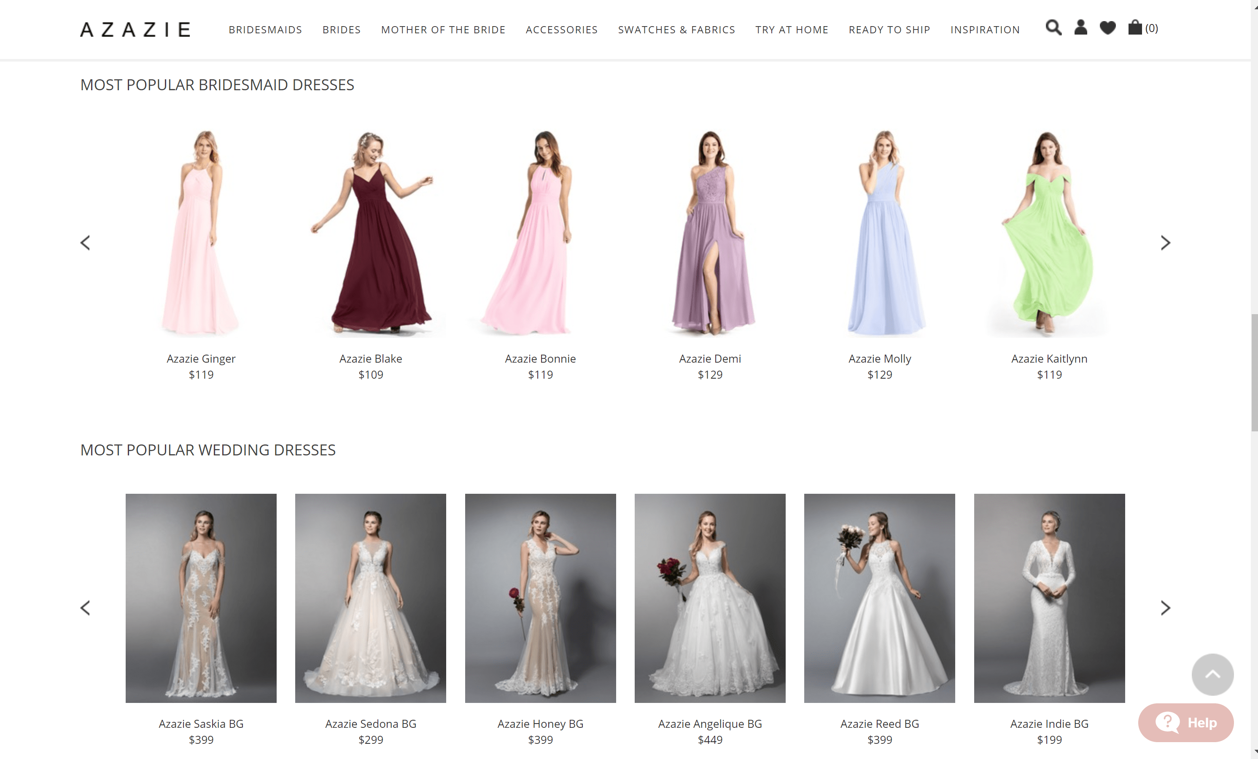Open the Try at Home menu
Viewport: 1258px width, 759px height.
click(792, 30)
